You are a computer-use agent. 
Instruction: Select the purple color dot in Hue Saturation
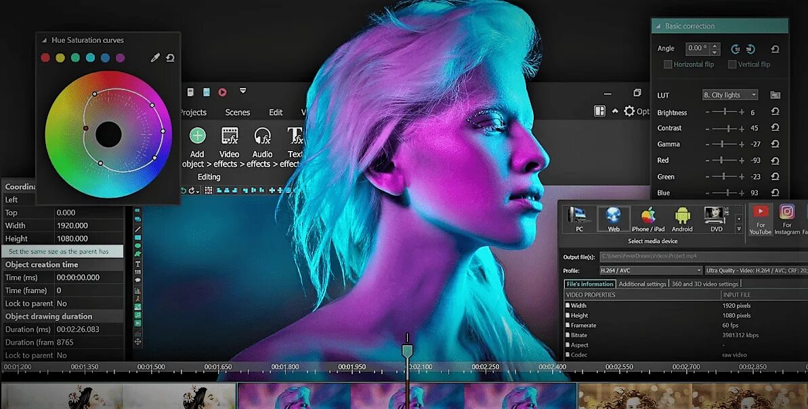[120, 58]
